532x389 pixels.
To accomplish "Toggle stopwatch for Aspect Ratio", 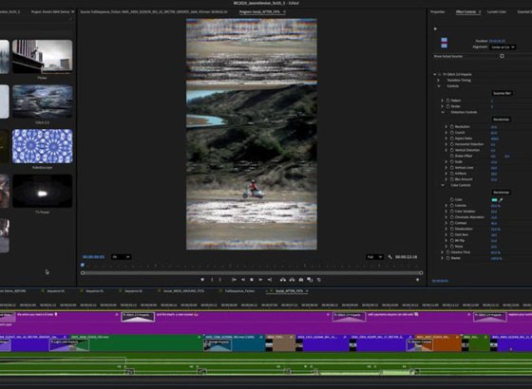I will pos(452,139).
